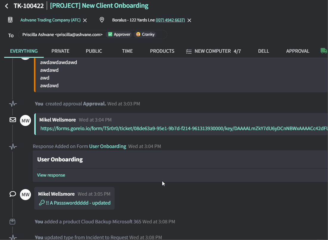Screen dimensions: 328x240
Task: Call the phone number (07) 4942 6637
Action: tap(170, 20)
